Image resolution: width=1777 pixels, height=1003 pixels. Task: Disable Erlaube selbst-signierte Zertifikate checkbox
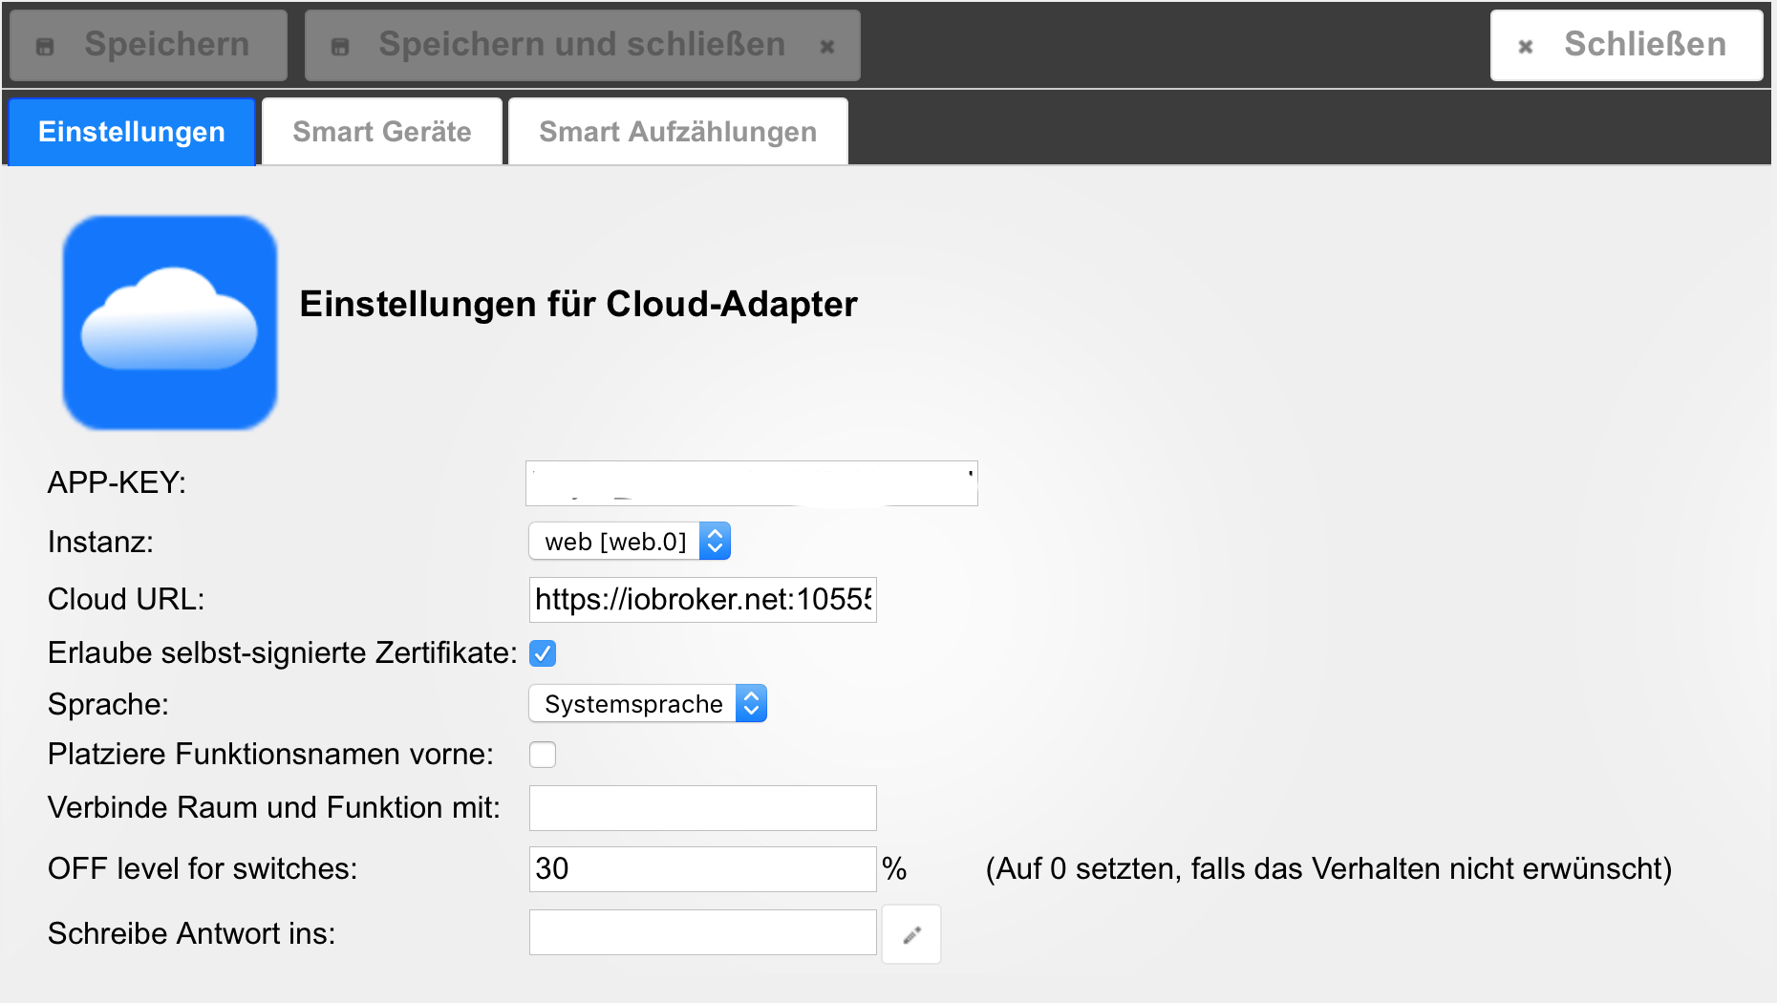coord(543,653)
